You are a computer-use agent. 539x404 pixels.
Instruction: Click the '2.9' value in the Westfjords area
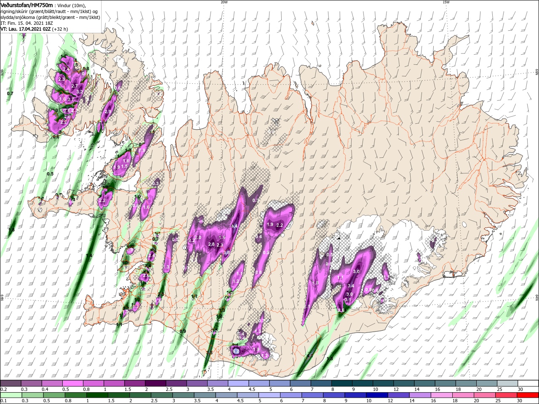pyautogui.click(x=108, y=112)
